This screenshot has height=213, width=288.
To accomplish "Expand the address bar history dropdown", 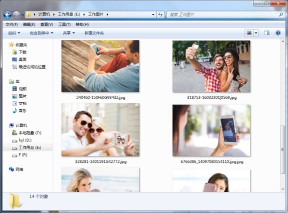I will pos(153,15).
